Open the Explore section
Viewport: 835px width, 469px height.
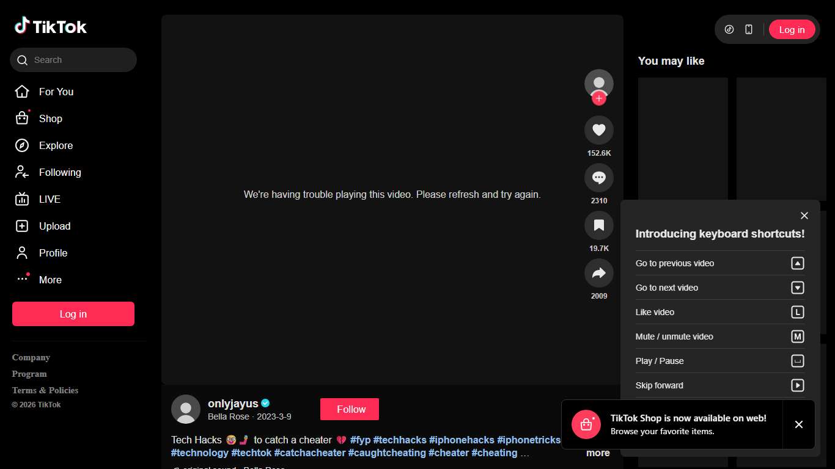tap(56, 145)
